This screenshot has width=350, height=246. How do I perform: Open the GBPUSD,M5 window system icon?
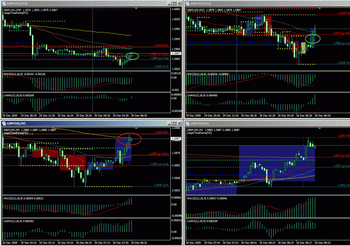click(3, 123)
